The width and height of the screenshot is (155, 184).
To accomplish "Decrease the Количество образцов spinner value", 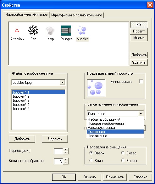I will [66, 163].
